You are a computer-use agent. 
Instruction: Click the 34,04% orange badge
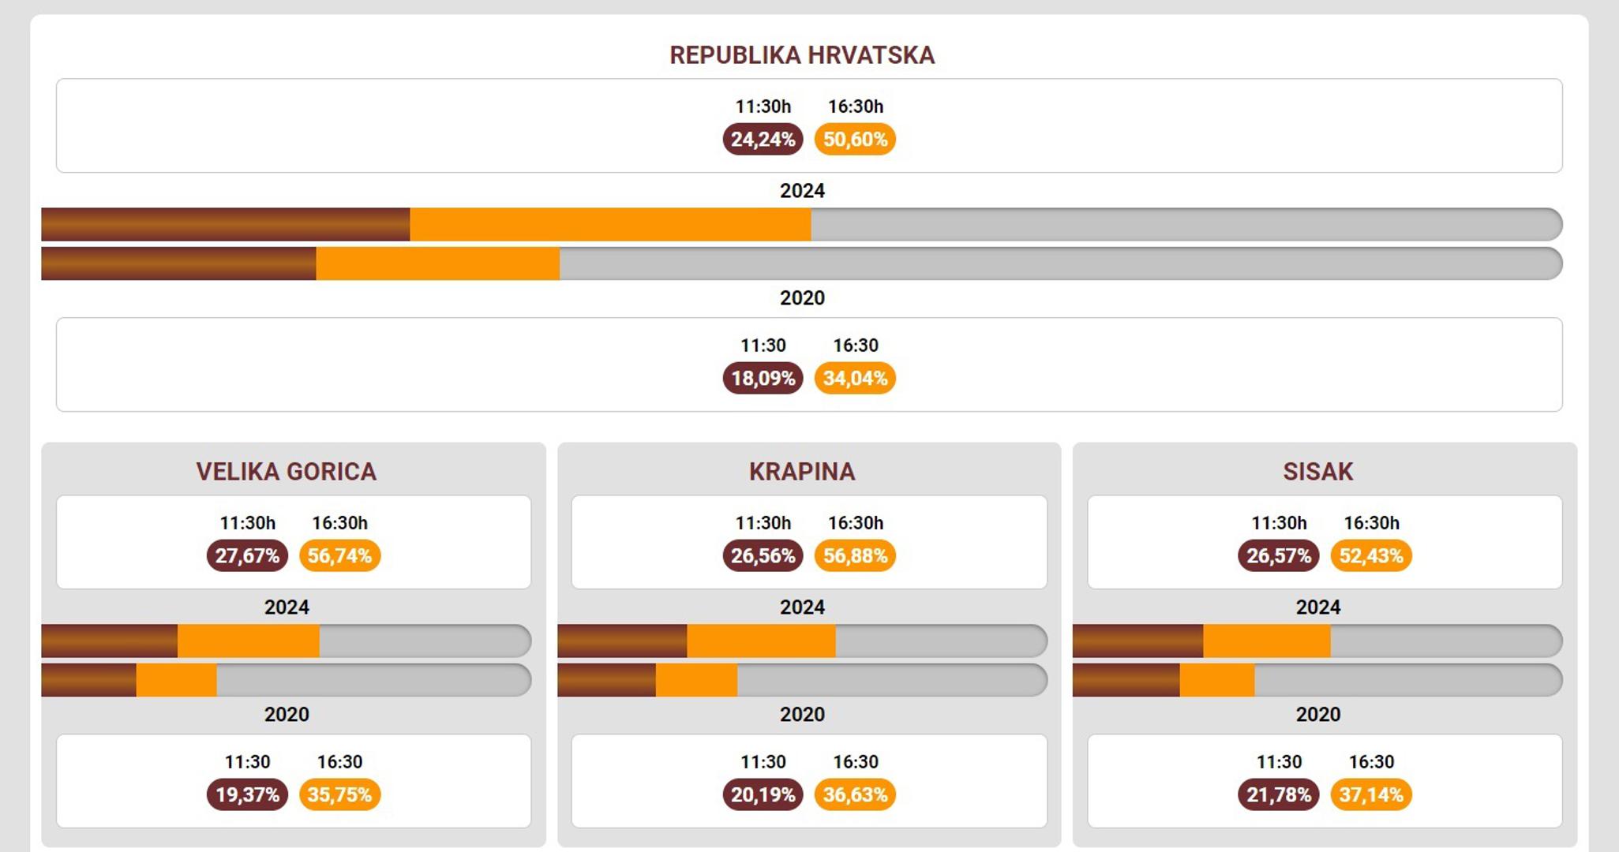click(x=855, y=379)
